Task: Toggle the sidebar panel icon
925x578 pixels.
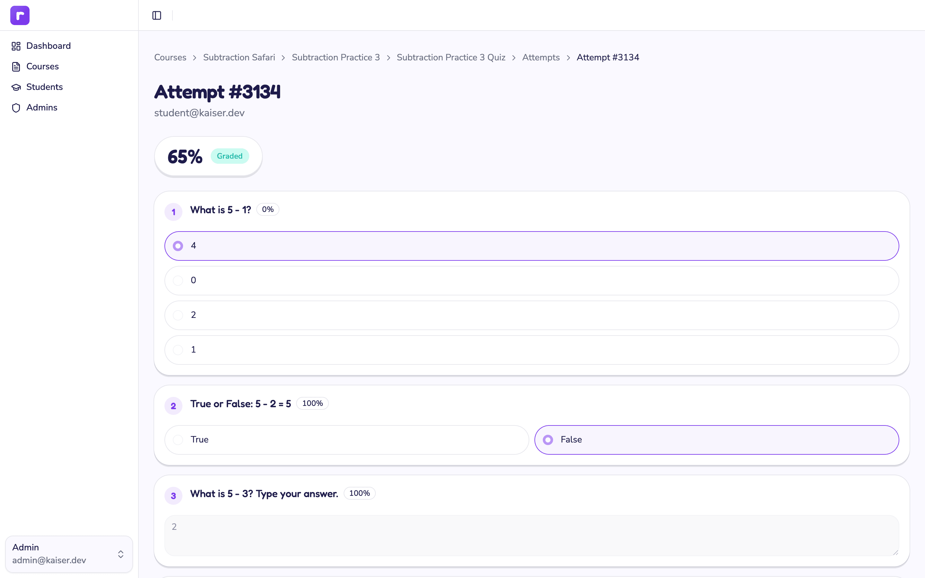Action: click(x=157, y=15)
